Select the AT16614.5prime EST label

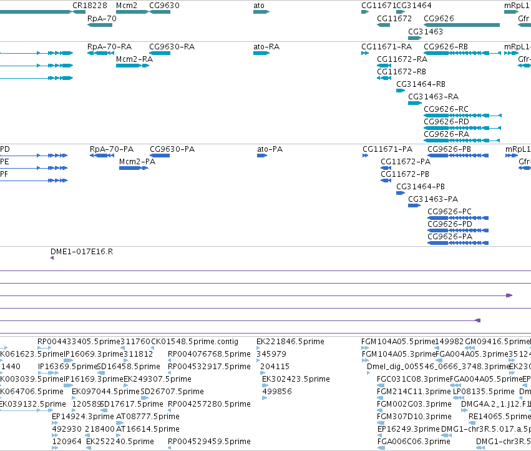(148, 429)
